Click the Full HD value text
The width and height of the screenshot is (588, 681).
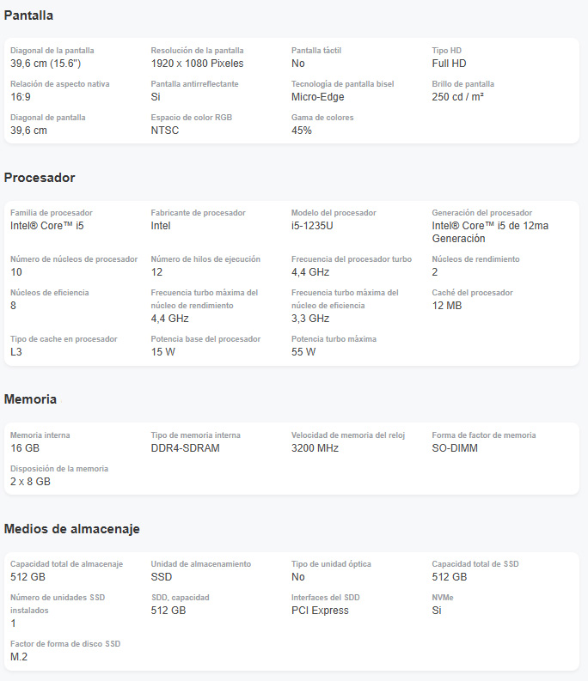pos(449,64)
